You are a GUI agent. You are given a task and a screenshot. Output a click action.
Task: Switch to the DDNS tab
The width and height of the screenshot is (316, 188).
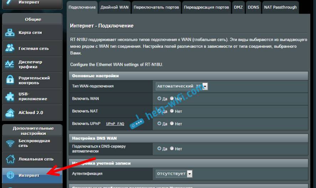(253, 7)
